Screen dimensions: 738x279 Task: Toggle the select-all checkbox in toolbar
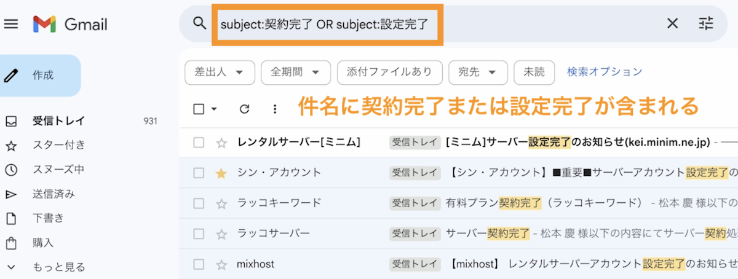click(x=199, y=109)
